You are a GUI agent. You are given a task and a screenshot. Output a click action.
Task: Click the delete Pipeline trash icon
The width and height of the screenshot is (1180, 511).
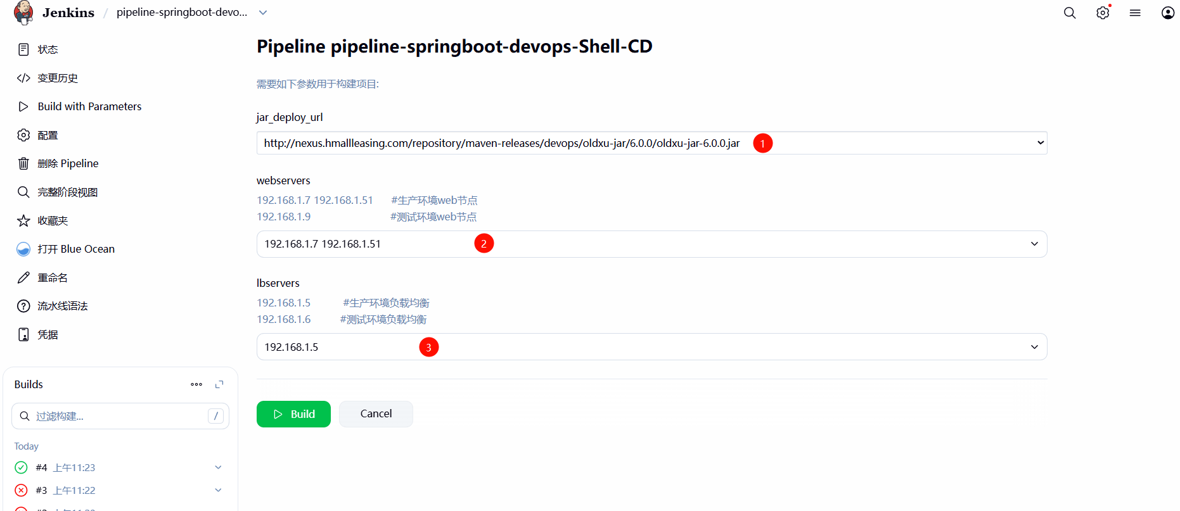(23, 163)
